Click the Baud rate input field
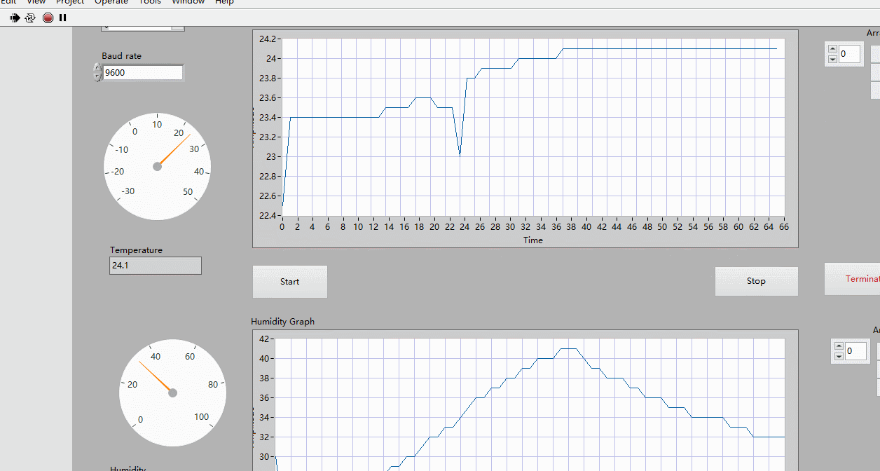The width and height of the screenshot is (880, 471). (x=142, y=72)
